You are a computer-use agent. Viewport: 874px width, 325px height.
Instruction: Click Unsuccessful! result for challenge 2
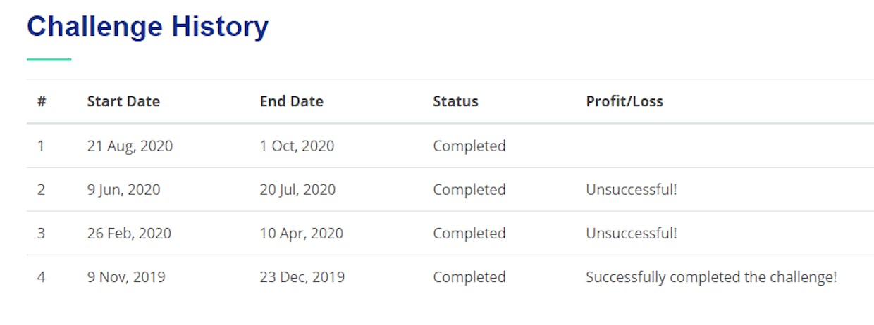(631, 190)
